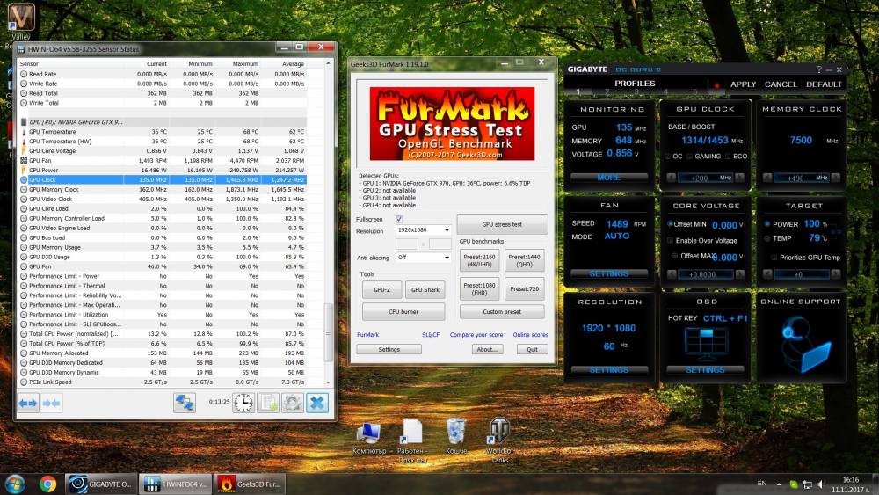Toggle FurMark Fullscreen checkbox
This screenshot has width=879, height=495.
click(x=398, y=219)
